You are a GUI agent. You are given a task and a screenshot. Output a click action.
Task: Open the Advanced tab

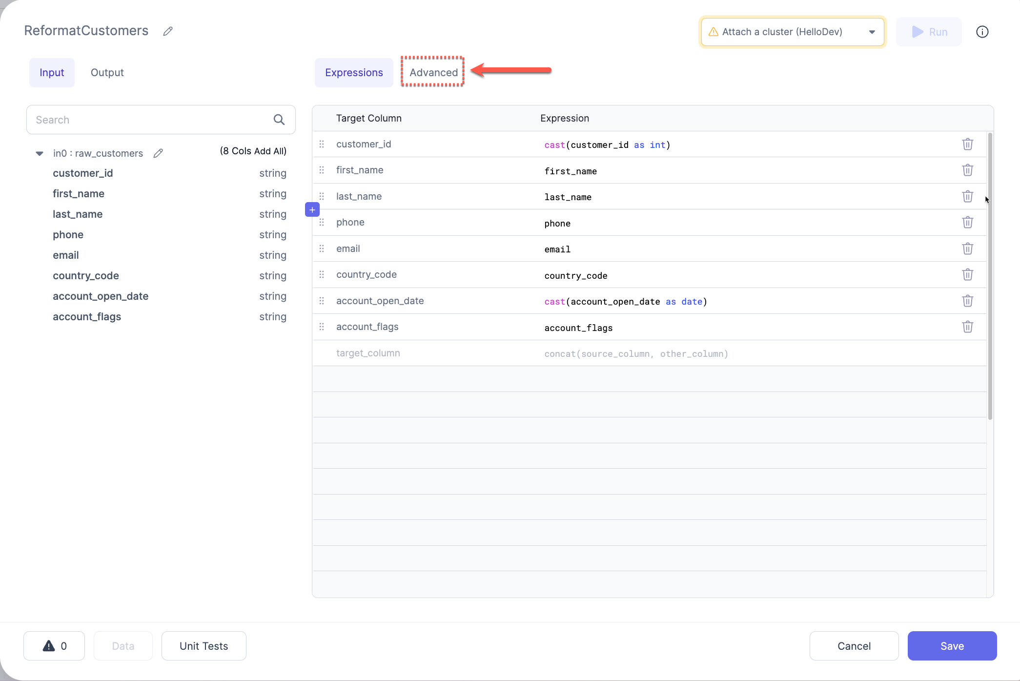433,72
